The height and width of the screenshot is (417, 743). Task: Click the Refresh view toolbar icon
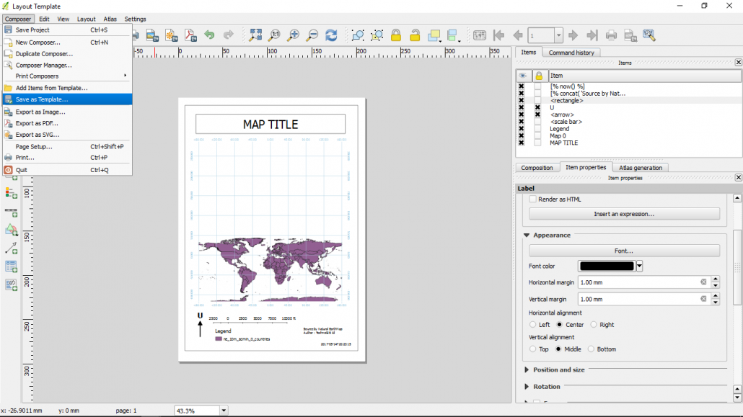tap(330, 35)
